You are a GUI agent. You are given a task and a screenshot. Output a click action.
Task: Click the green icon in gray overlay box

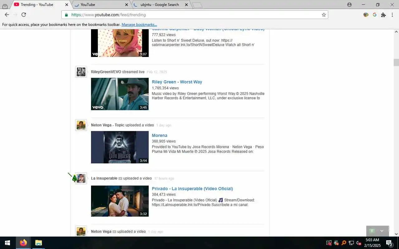tap(372, 231)
